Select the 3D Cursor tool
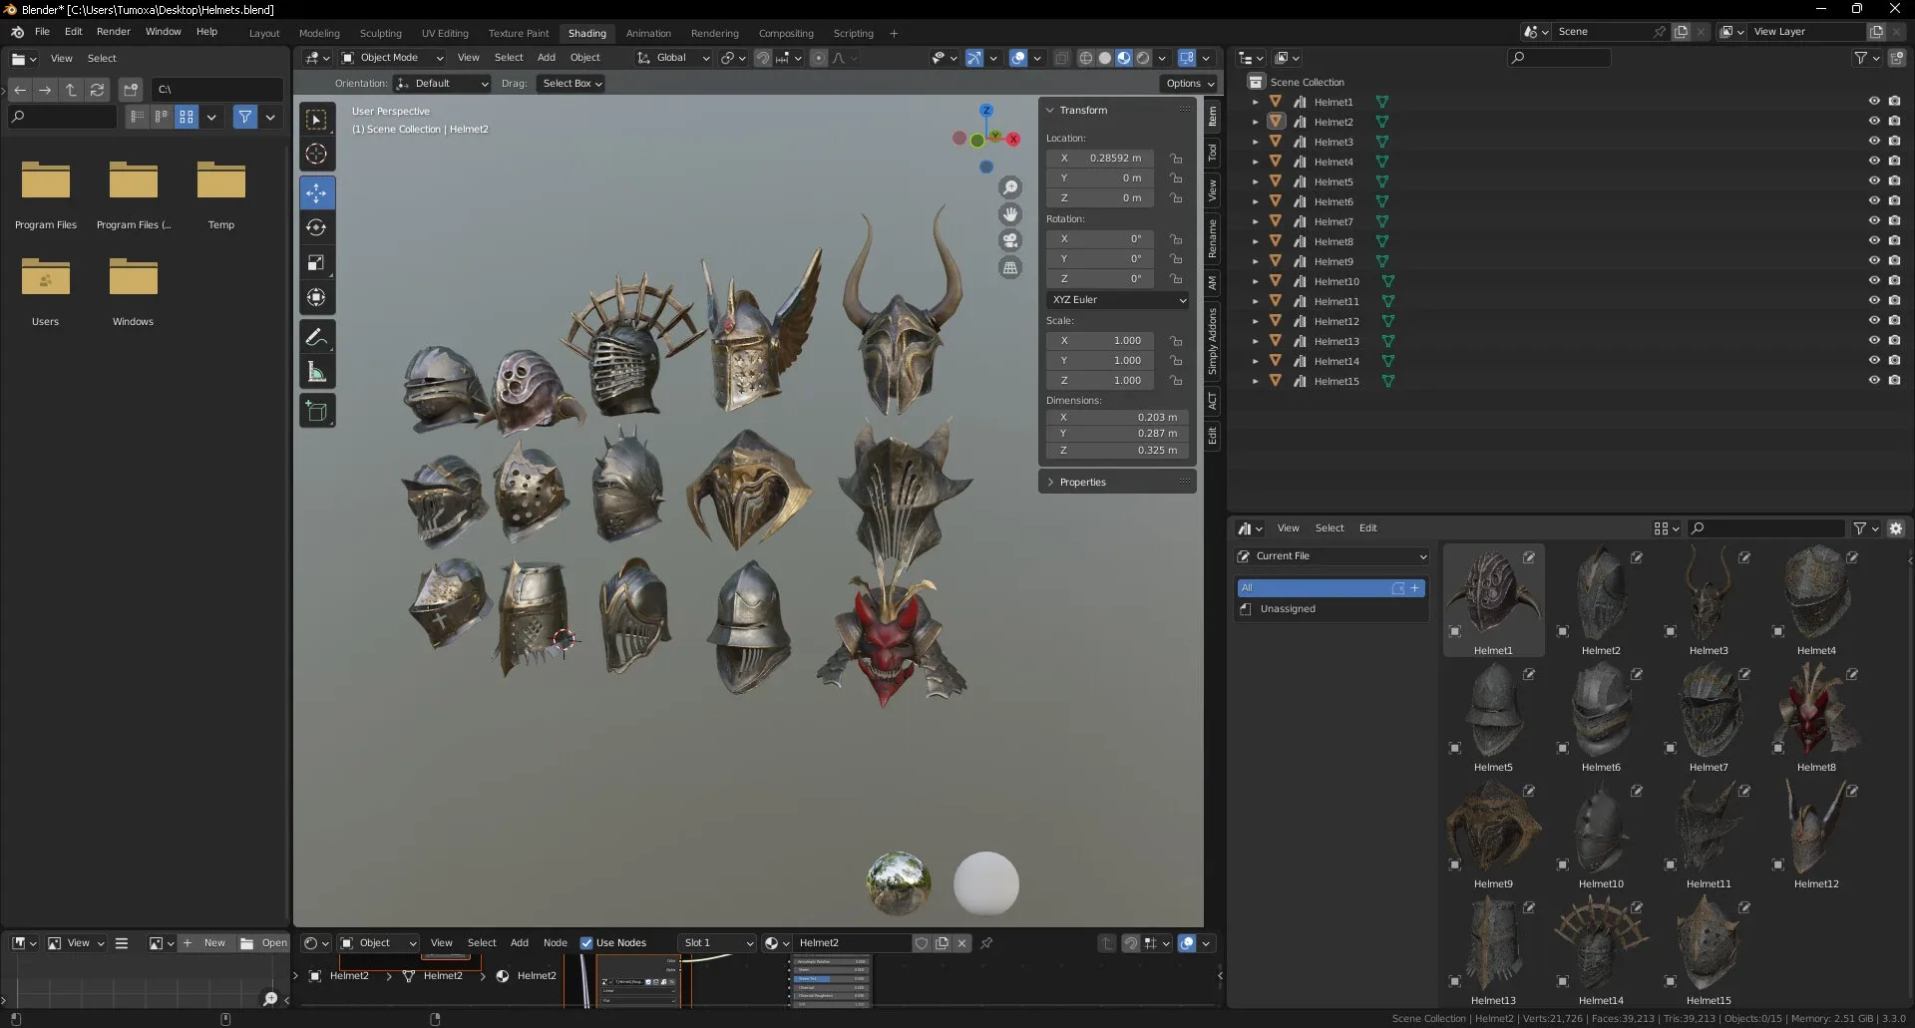Image resolution: width=1915 pixels, height=1028 pixels. click(x=316, y=154)
